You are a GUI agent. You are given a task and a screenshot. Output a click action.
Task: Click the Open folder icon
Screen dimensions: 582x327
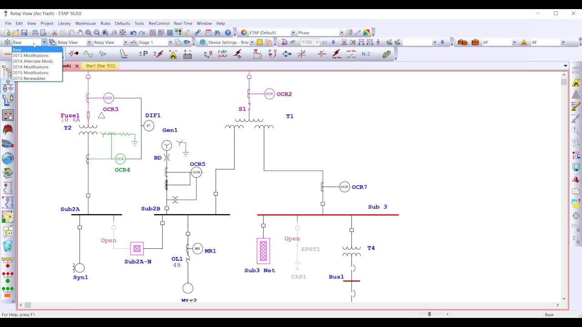(16, 33)
